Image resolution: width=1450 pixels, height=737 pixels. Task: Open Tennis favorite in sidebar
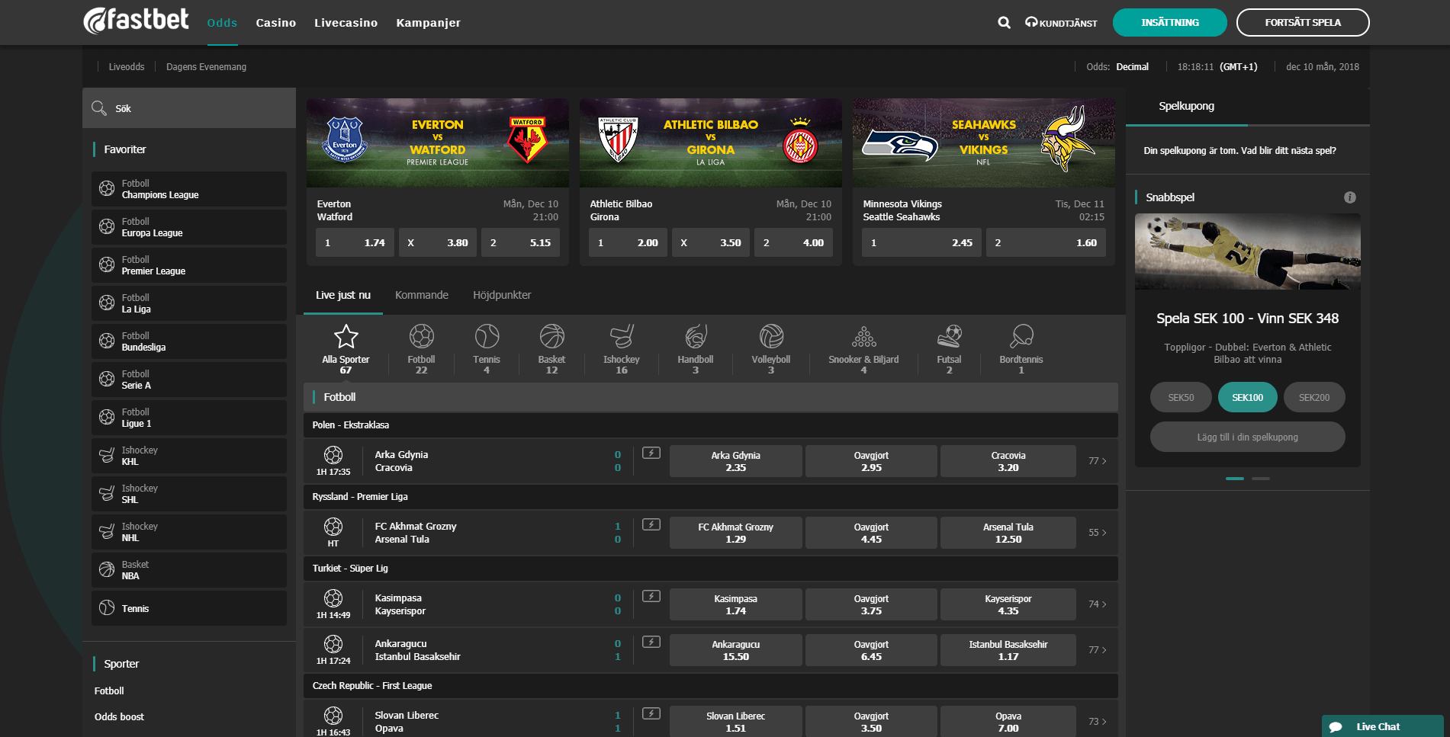189,608
